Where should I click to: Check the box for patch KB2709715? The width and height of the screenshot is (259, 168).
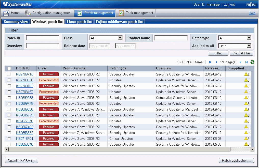pos(9,74)
